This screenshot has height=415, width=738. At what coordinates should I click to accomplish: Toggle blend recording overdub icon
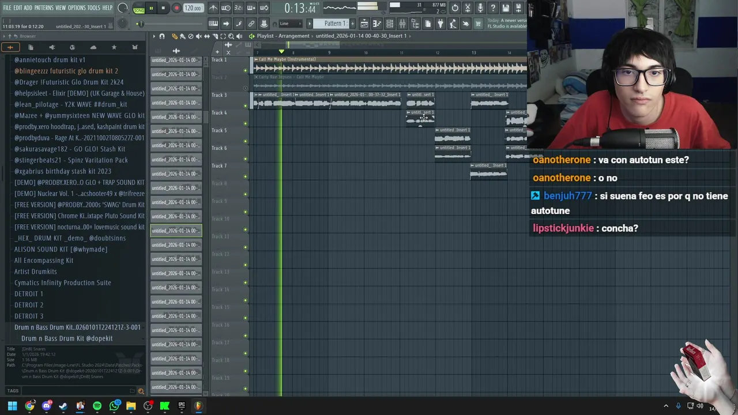click(x=251, y=8)
